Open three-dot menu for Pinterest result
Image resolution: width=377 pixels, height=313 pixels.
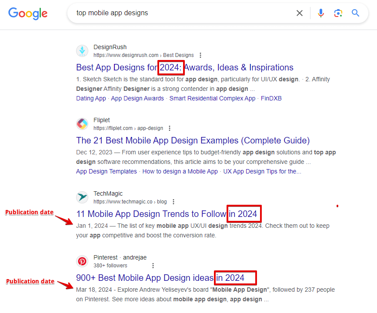tap(153, 266)
